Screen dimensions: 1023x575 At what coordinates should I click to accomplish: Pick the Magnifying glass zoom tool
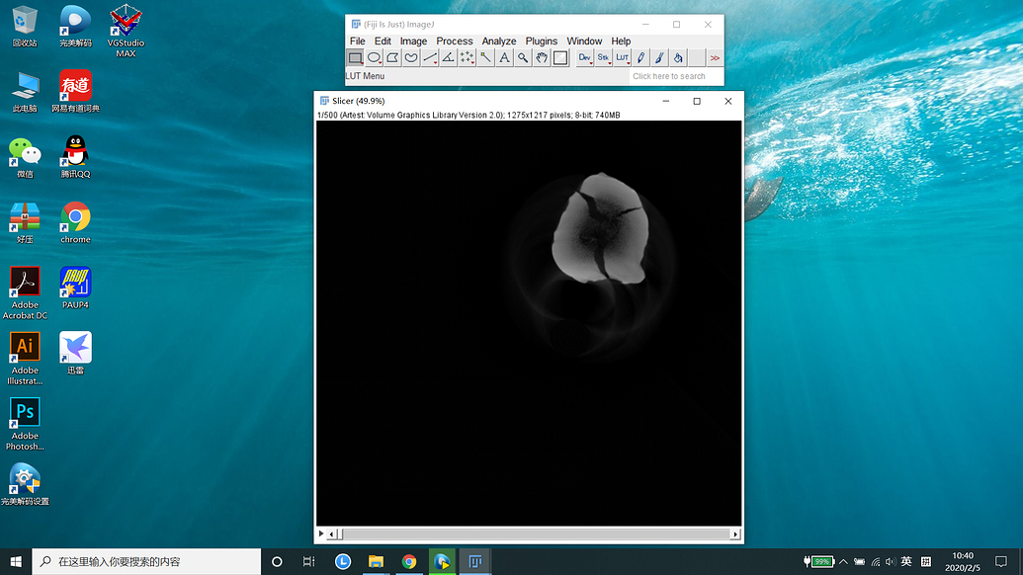click(523, 58)
